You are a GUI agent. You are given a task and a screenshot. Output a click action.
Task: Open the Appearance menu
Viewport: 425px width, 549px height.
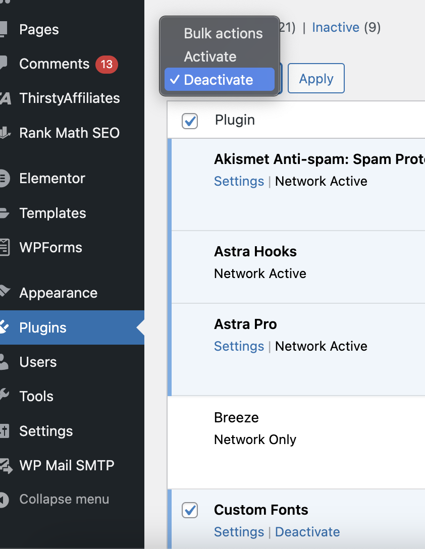(58, 293)
